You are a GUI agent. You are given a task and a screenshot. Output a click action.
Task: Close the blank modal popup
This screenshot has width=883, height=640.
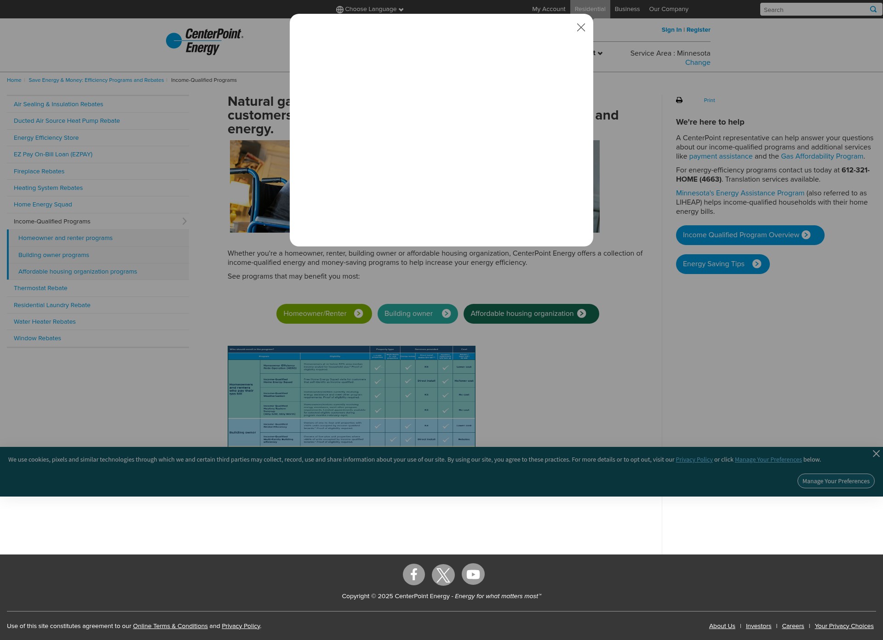point(581,28)
